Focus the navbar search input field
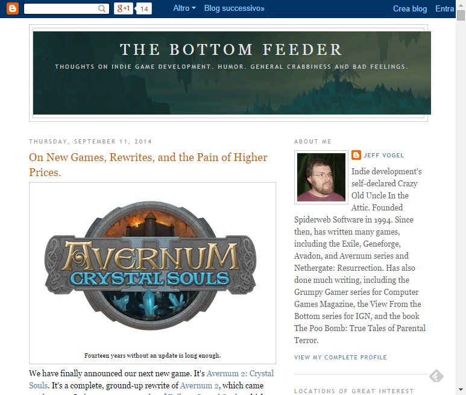Image resolution: width=466 pixels, height=395 pixels. pyautogui.click(x=61, y=8)
